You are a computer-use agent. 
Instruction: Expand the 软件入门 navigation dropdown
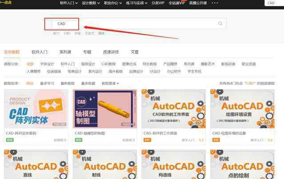point(69,3)
